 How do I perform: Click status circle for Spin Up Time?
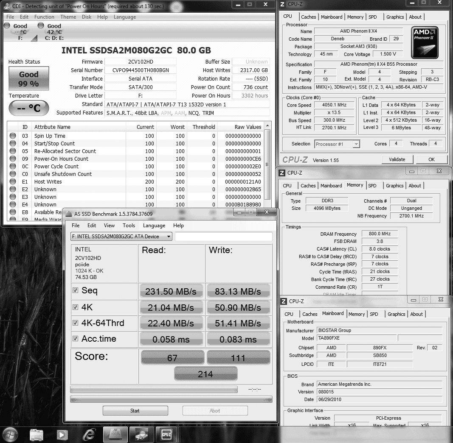click(x=13, y=136)
